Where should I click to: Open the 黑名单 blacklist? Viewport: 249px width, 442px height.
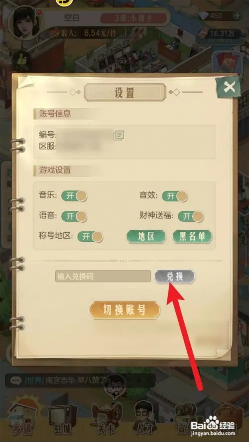point(193,237)
